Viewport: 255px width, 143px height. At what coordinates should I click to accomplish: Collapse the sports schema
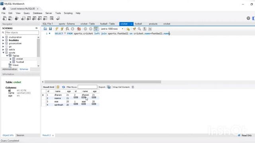tap(3, 53)
